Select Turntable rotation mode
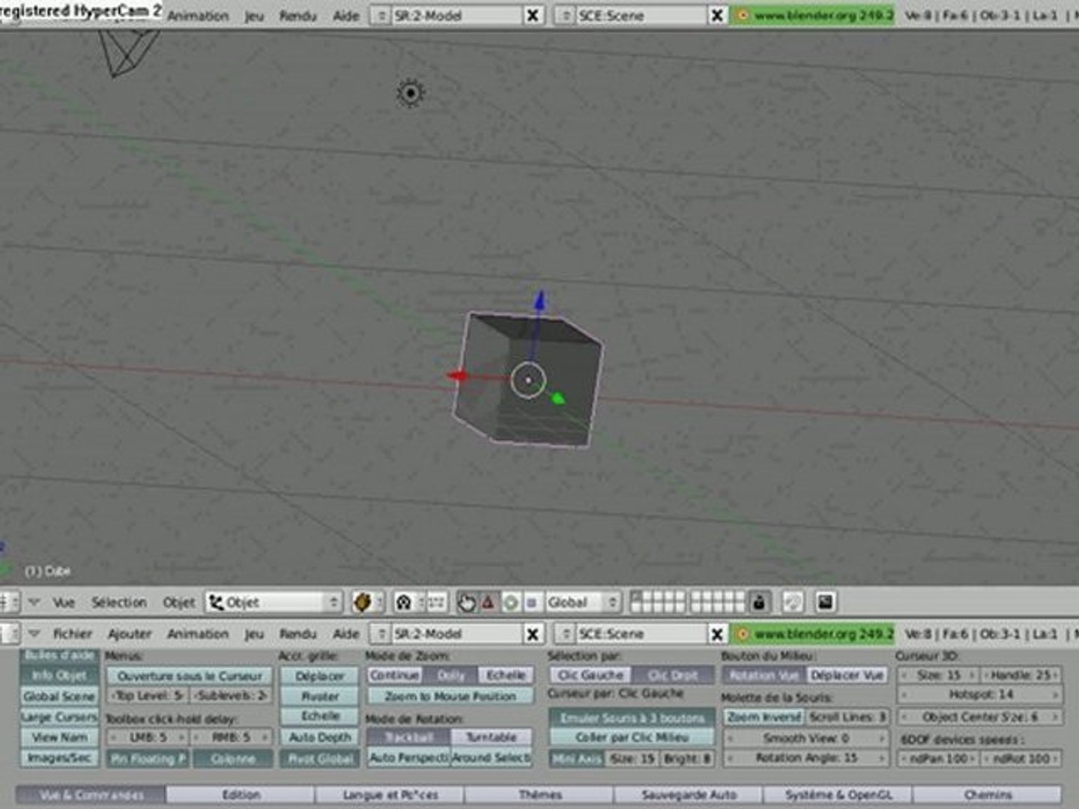This screenshot has height=809, width=1079. [492, 738]
